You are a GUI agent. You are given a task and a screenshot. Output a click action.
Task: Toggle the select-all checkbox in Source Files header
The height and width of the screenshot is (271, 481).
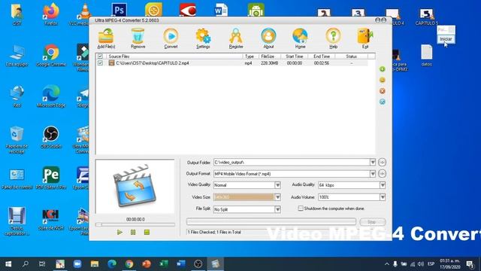(x=100, y=56)
